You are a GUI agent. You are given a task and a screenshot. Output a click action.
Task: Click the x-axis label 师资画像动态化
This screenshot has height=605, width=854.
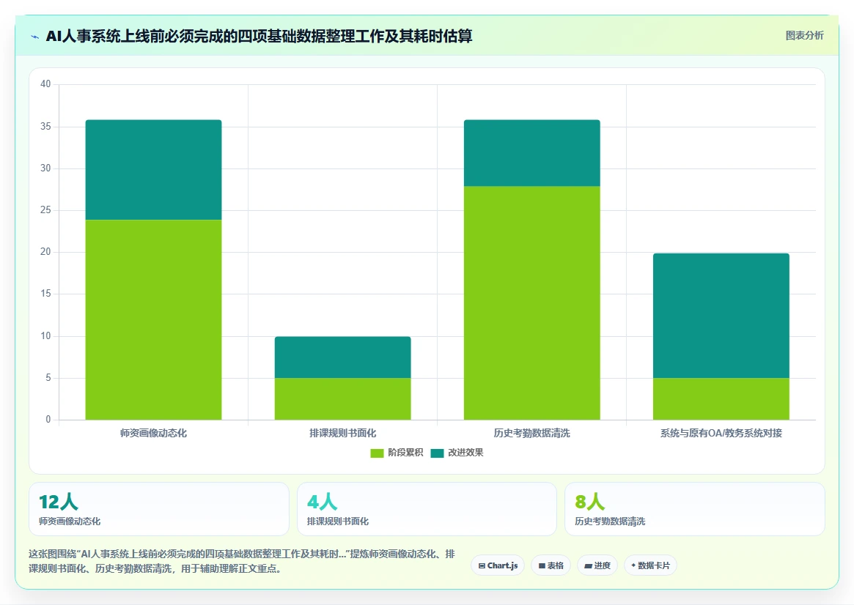(154, 433)
